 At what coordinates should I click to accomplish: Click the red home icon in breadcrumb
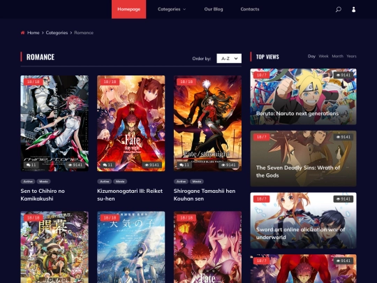click(x=22, y=32)
